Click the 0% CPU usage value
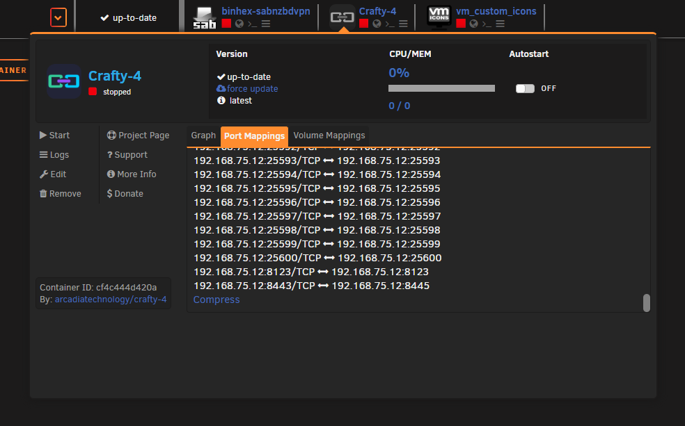This screenshot has width=685, height=426. pos(399,72)
